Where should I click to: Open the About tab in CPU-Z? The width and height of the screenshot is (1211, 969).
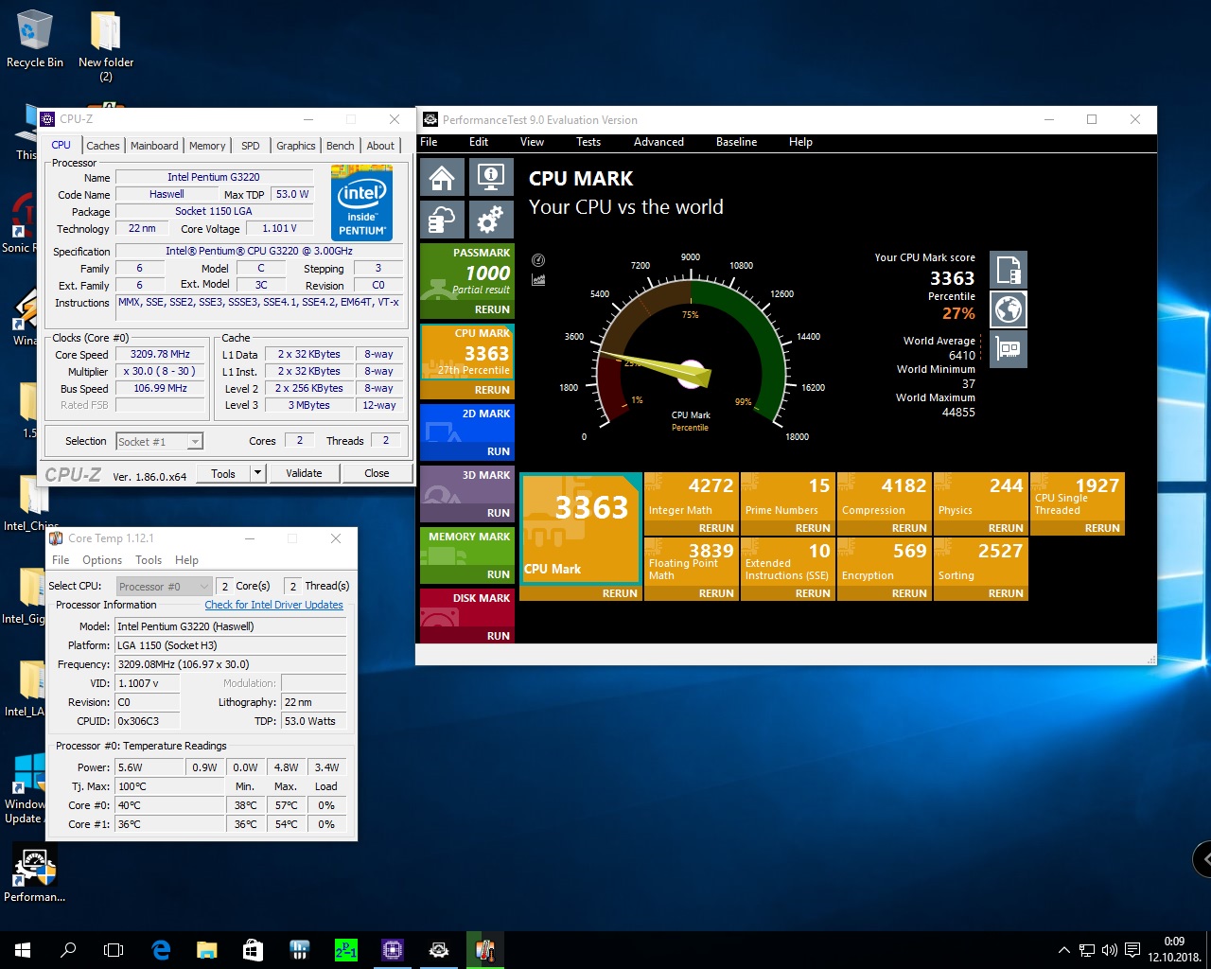380,146
